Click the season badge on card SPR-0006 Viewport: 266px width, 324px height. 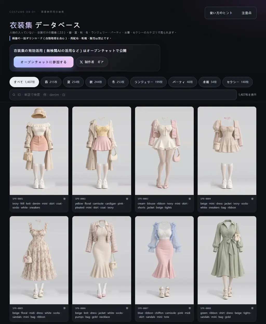(x=127, y=308)
